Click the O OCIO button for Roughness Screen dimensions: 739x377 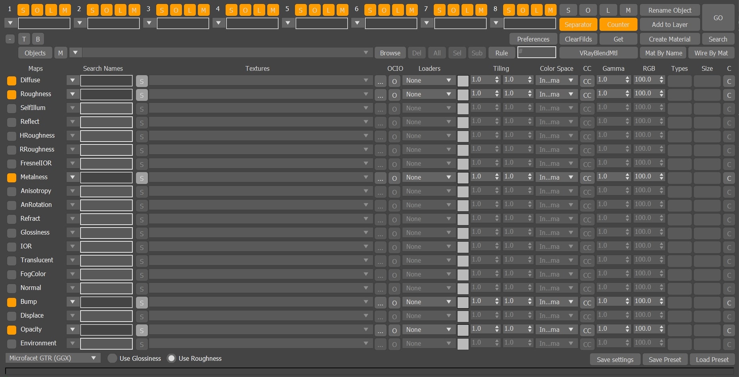click(394, 95)
